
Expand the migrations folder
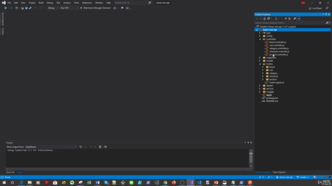pyautogui.click(x=260, y=57)
